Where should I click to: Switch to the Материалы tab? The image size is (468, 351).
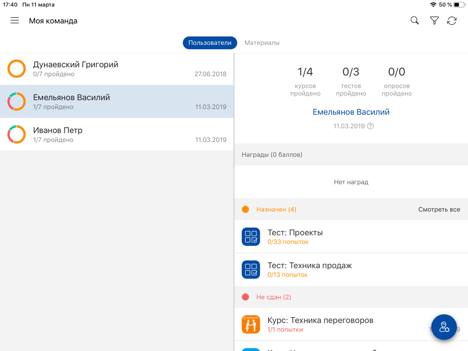tap(262, 43)
